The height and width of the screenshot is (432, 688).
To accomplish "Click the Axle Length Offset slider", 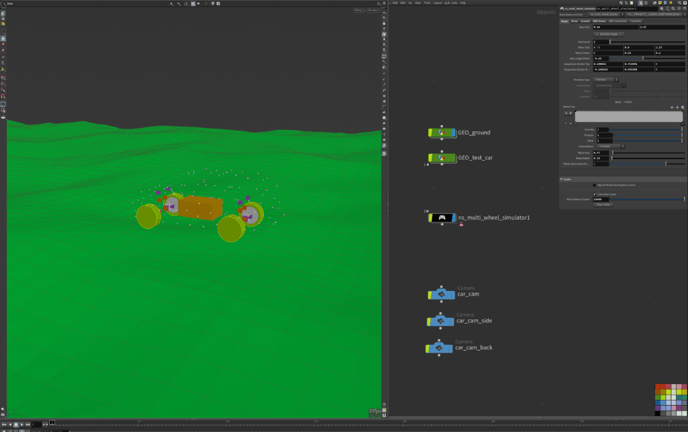I will click(648, 58).
